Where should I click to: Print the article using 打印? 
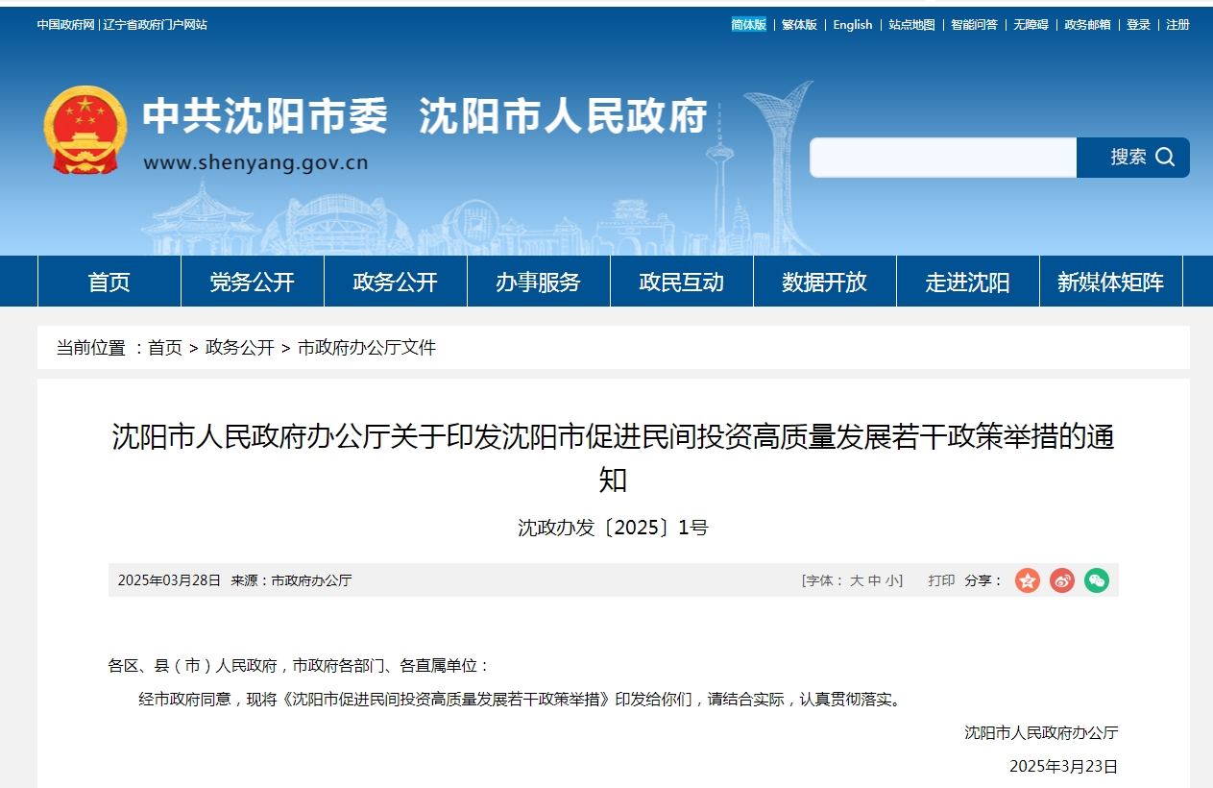pyautogui.click(x=941, y=580)
